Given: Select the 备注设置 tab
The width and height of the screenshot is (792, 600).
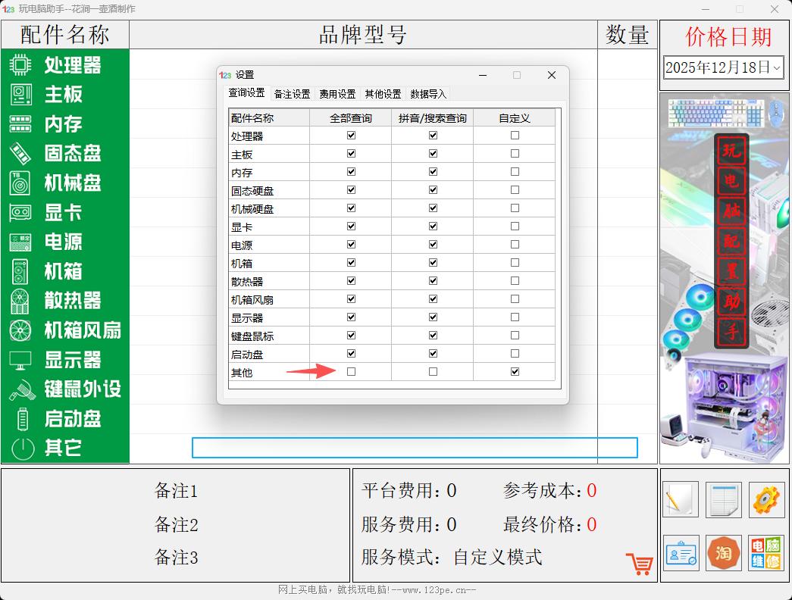Looking at the screenshot, I should click(x=294, y=94).
